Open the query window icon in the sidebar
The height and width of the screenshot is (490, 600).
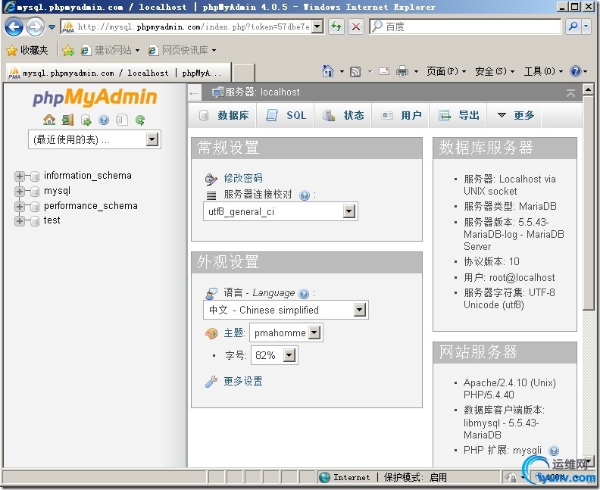tap(86, 120)
